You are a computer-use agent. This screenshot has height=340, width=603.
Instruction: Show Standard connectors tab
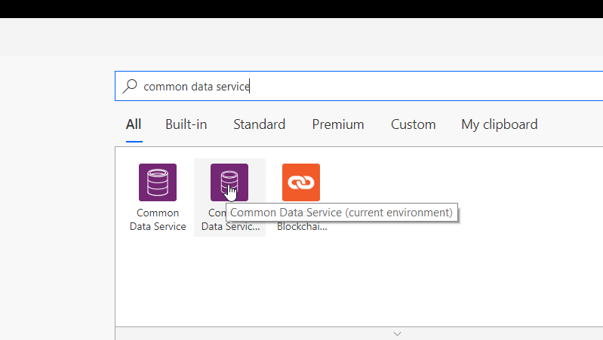(259, 124)
